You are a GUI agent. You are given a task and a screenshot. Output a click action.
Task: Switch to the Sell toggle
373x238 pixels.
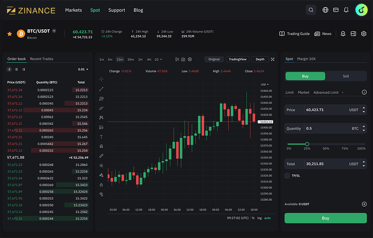point(346,76)
